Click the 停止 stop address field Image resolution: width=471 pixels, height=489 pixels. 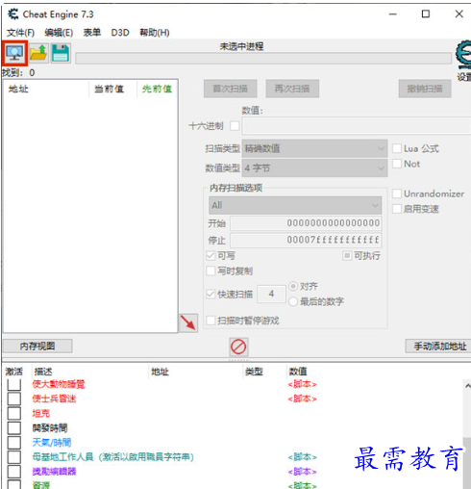(306, 240)
